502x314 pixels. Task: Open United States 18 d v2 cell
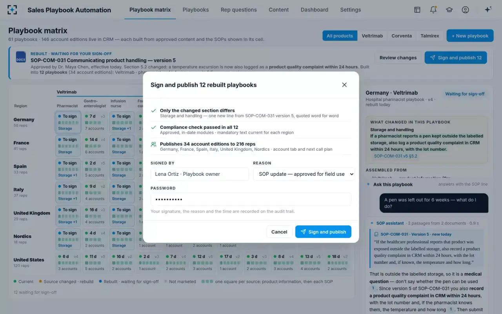(338, 263)
